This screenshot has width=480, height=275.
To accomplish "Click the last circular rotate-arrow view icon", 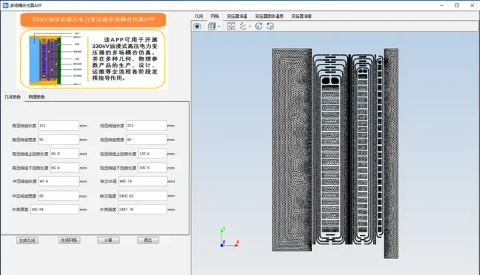I will [x=270, y=27].
